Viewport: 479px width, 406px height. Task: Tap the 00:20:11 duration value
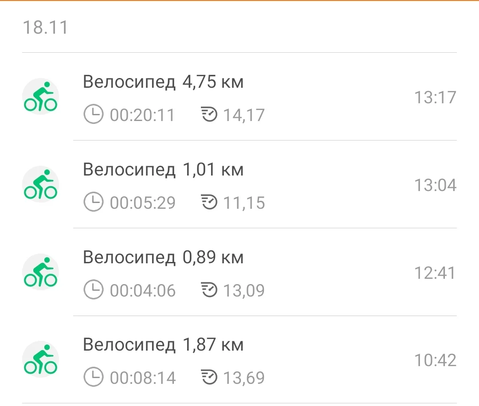(x=142, y=115)
